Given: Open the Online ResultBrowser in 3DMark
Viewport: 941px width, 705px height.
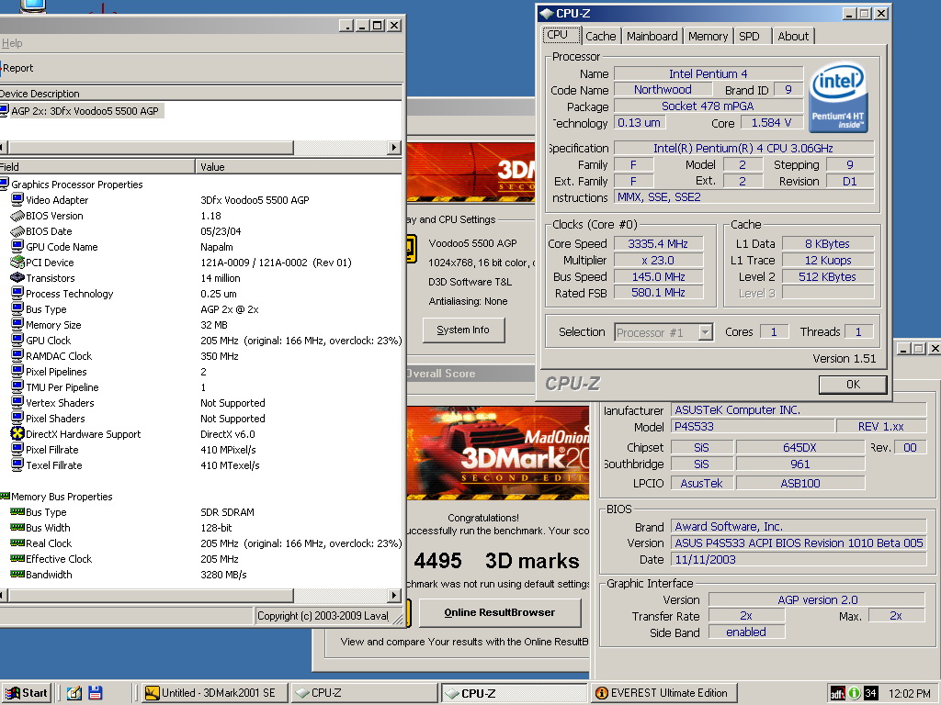Looking at the screenshot, I should pos(499,612).
